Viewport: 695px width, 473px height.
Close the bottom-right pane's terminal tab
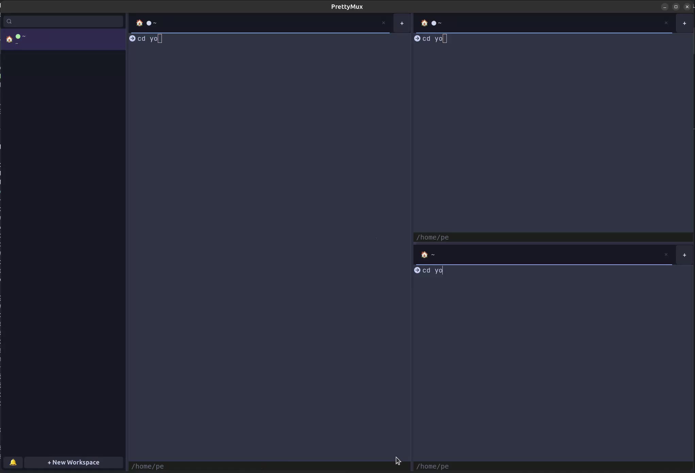tap(666, 255)
